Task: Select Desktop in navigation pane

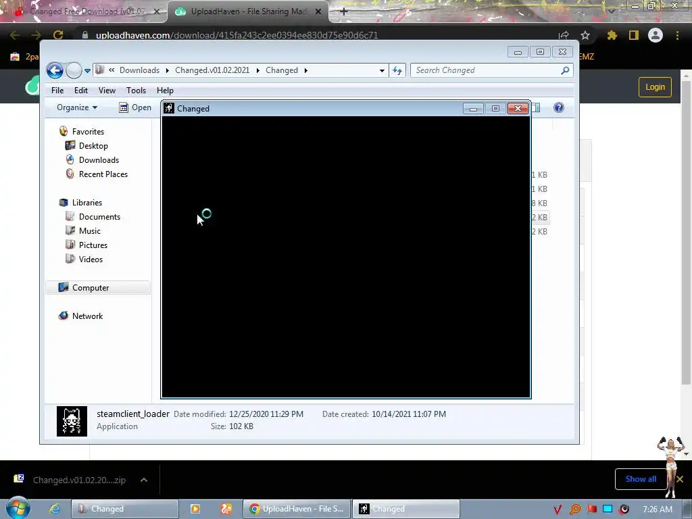Action: pyautogui.click(x=93, y=146)
